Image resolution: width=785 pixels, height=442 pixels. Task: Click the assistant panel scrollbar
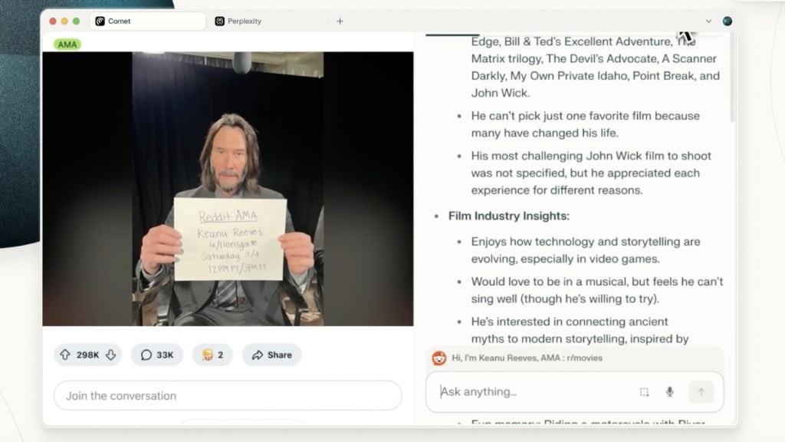point(731,84)
